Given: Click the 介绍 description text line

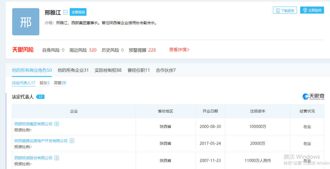Looking at the screenshot, I should pos(101,23).
